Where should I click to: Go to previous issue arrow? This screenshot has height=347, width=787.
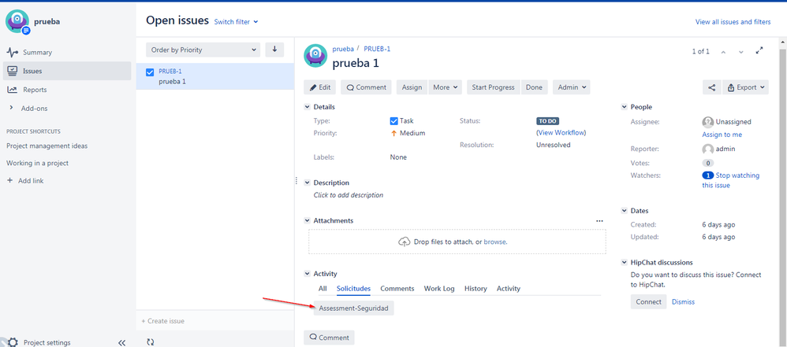(x=723, y=52)
